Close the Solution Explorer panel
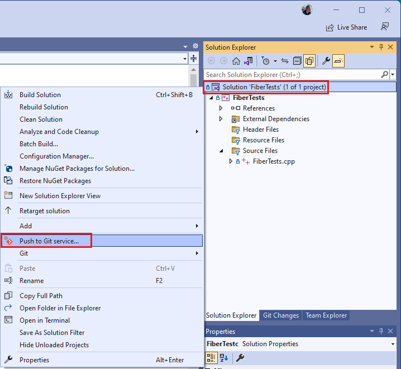 [x=390, y=47]
